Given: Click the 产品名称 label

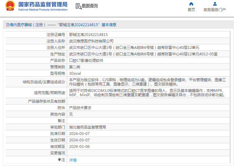Looking at the screenshot, I should click(x=58, y=61).
